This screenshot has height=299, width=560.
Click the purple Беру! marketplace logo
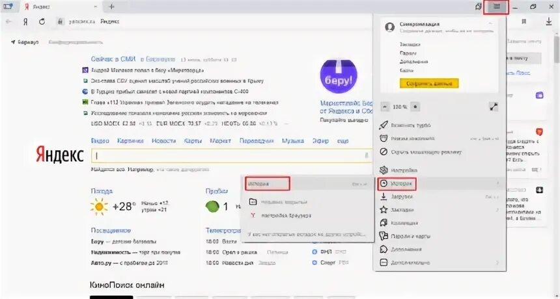tap(338, 76)
